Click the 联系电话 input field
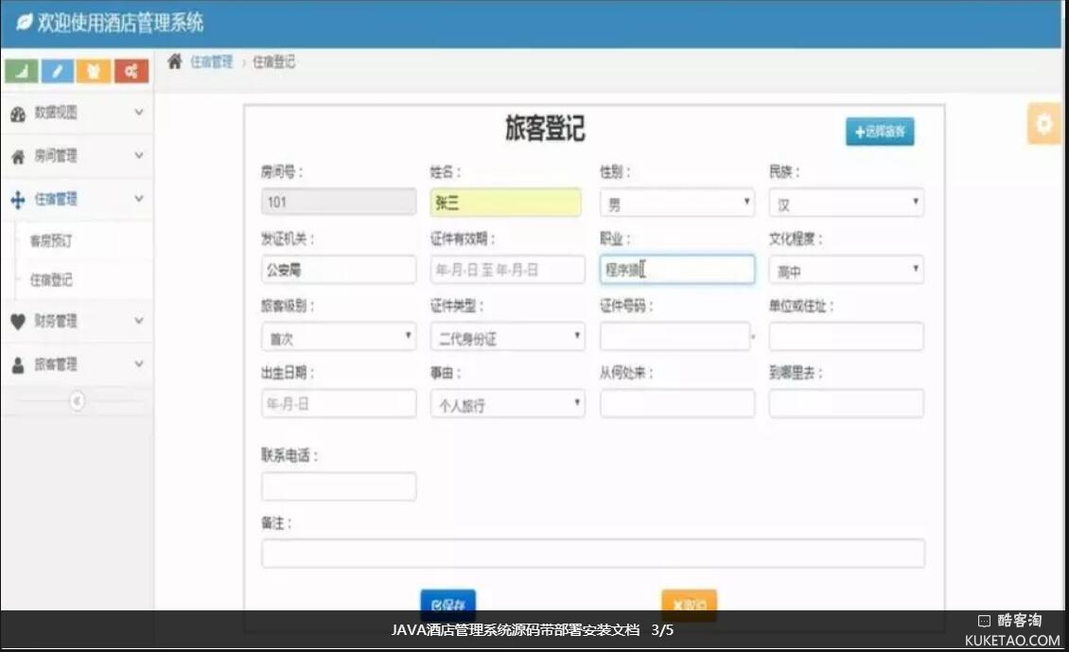Viewport: 1069px width, 652px height. [x=339, y=486]
